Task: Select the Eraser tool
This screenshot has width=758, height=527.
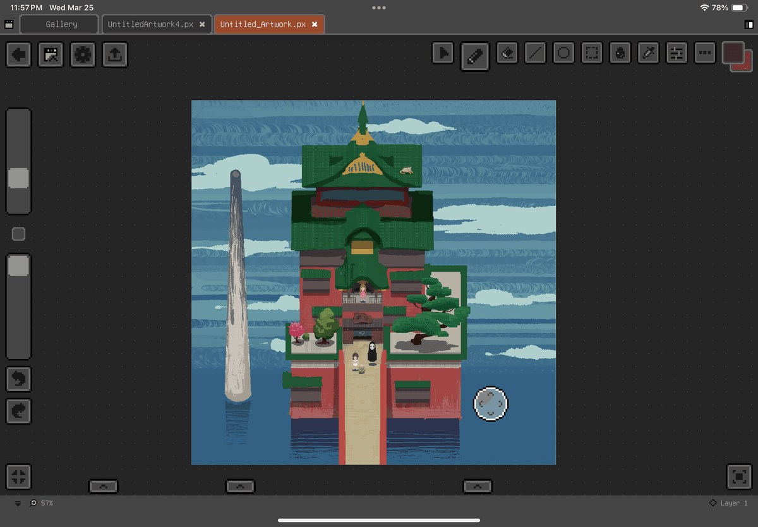Action: 507,54
